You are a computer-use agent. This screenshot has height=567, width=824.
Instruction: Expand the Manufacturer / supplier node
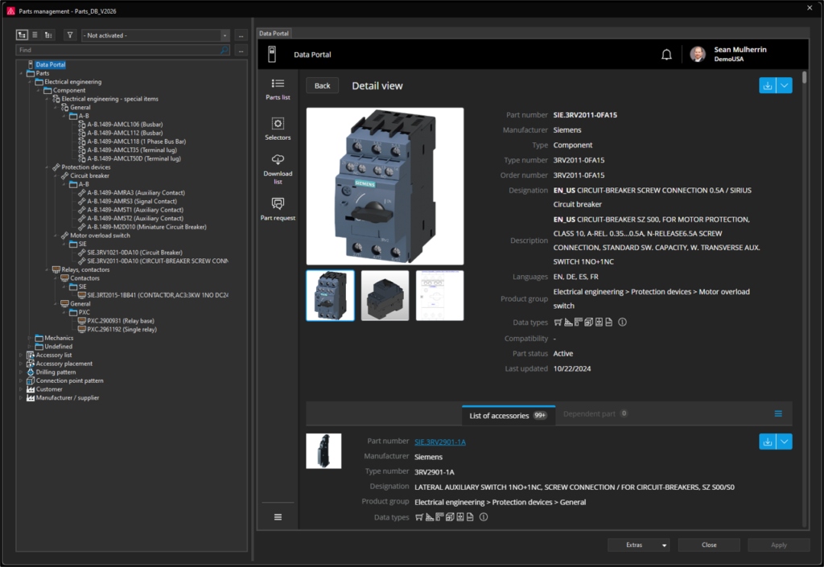click(21, 398)
